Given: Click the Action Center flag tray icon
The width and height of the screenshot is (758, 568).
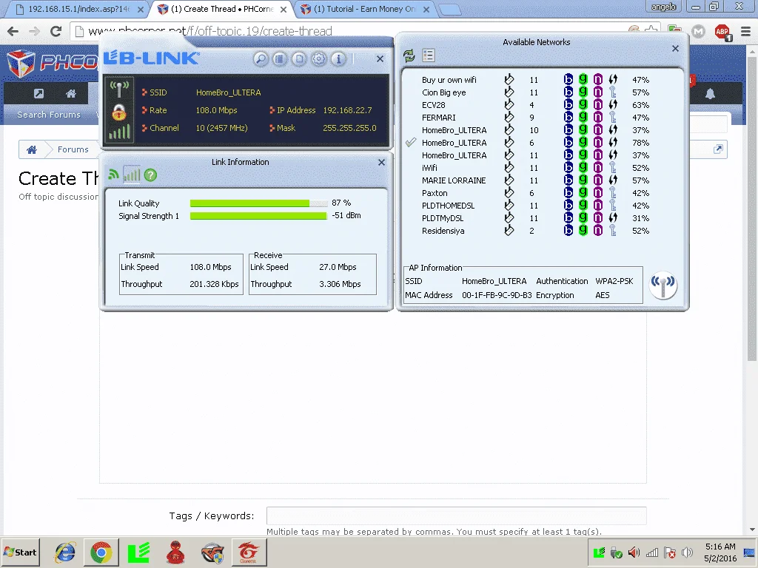Looking at the screenshot, I should pos(669,552).
